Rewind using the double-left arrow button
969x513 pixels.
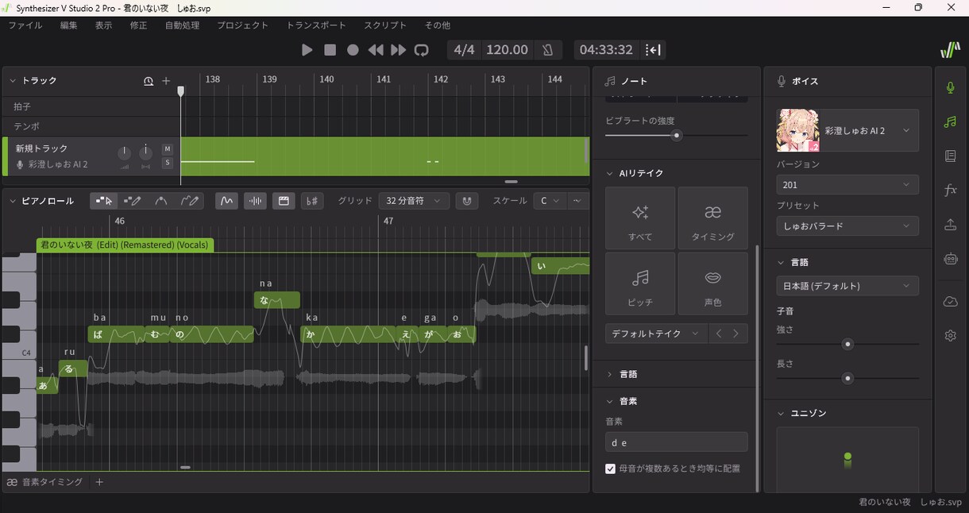tap(376, 50)
